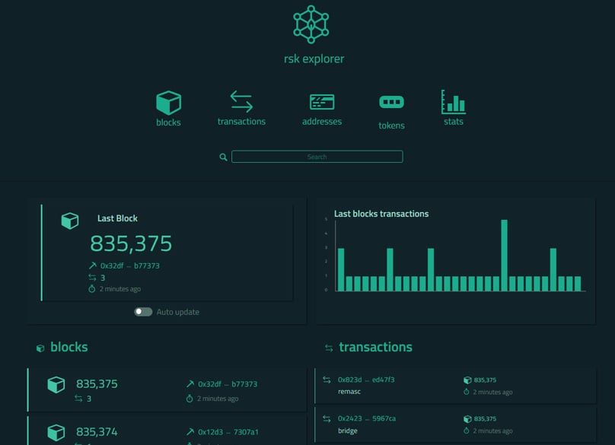Click the cube icon of the 835,374 block list row
615x445 pixels.
point(56,433)
